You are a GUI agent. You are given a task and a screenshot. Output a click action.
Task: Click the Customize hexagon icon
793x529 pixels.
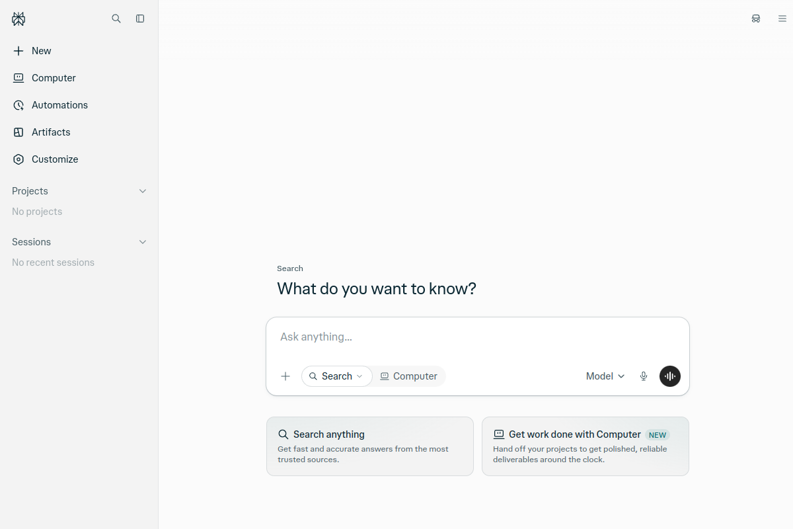pyautogui.click(x=19, y=159)
